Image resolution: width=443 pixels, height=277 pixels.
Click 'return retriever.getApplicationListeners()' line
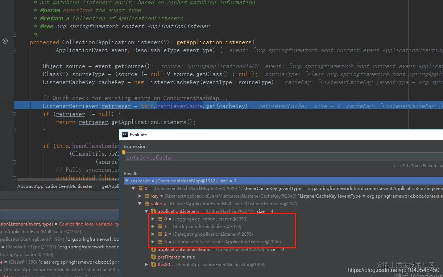tap(125, 122)
